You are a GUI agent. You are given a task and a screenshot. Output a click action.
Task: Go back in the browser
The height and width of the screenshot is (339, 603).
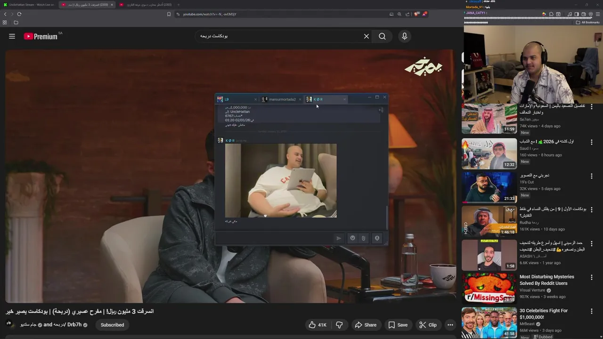(5, 14)
